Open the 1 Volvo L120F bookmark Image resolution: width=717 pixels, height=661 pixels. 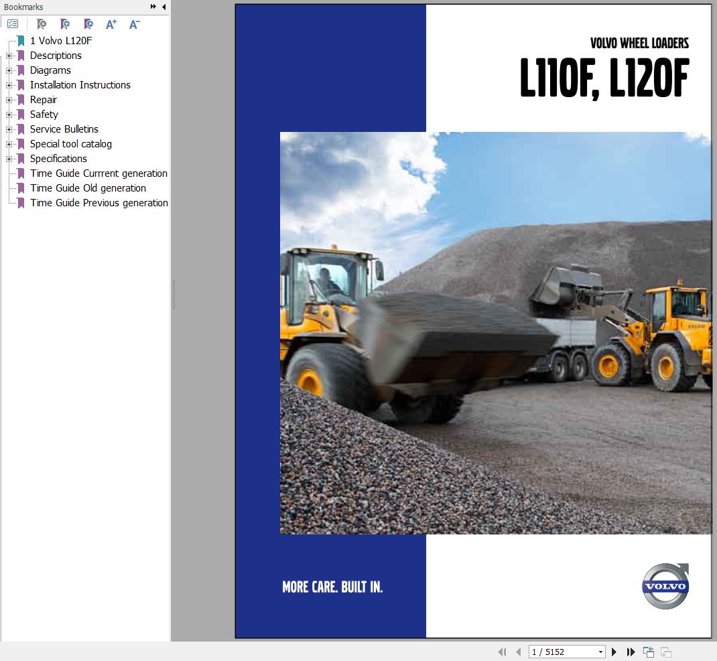(61, 41)
